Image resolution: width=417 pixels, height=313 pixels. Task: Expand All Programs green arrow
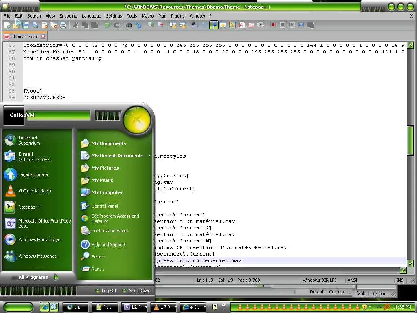[56, 277]
